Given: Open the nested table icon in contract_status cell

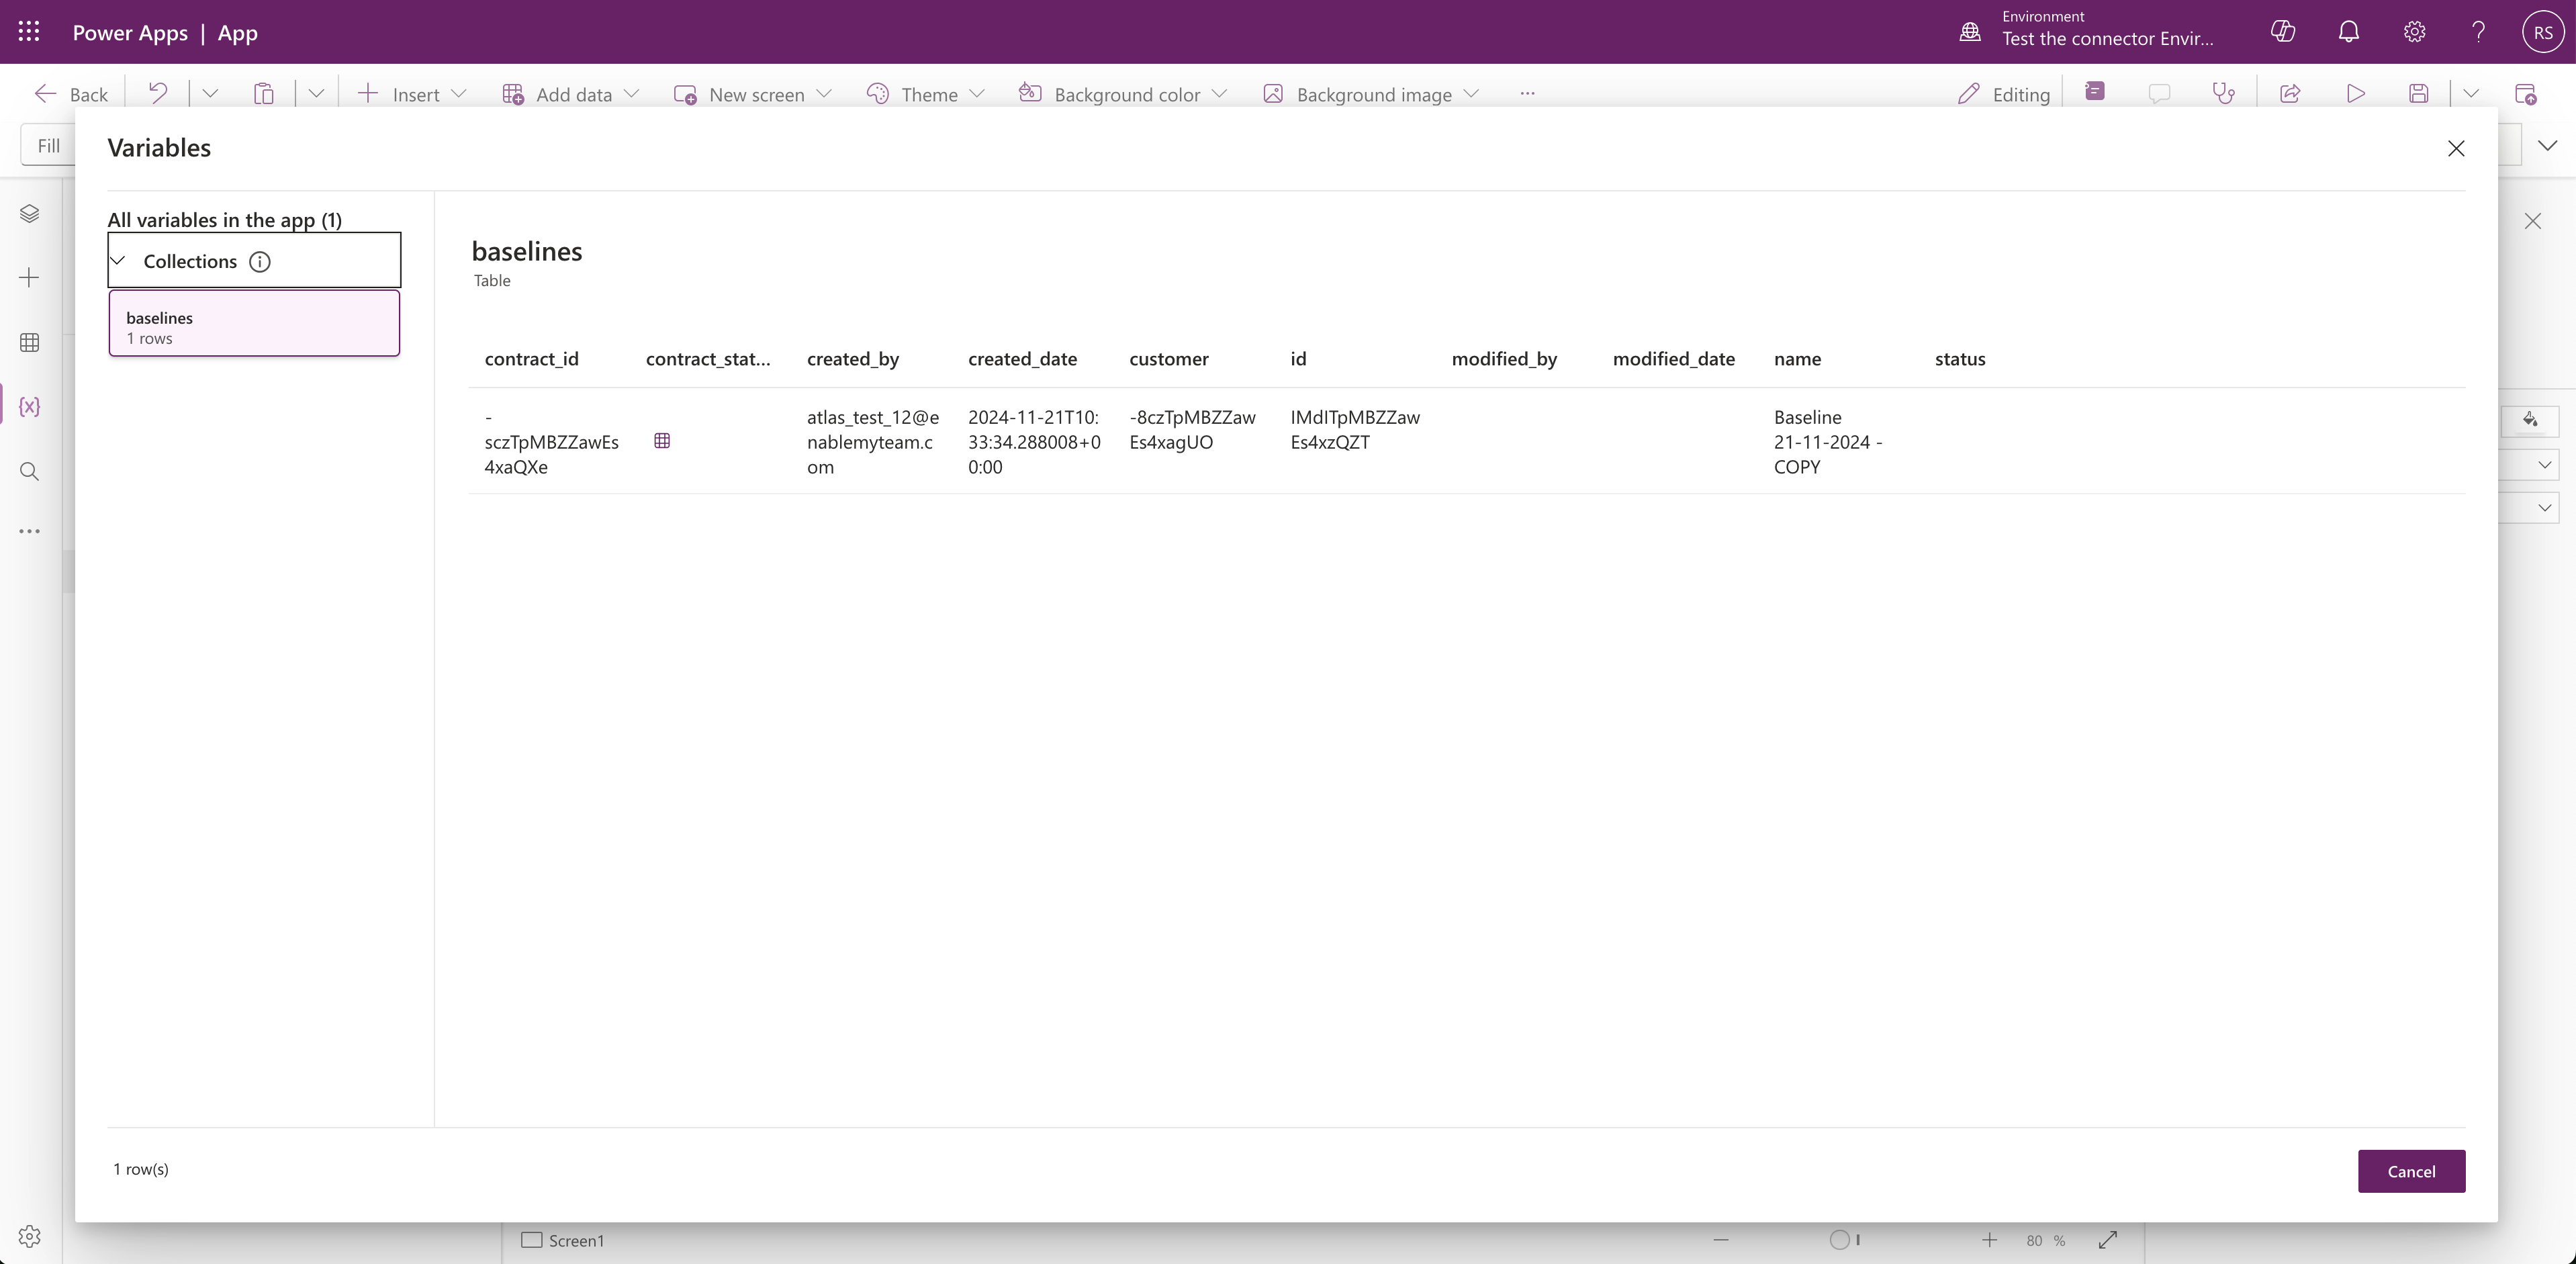Looking at the screenshot, I should (x=662, y=441).
